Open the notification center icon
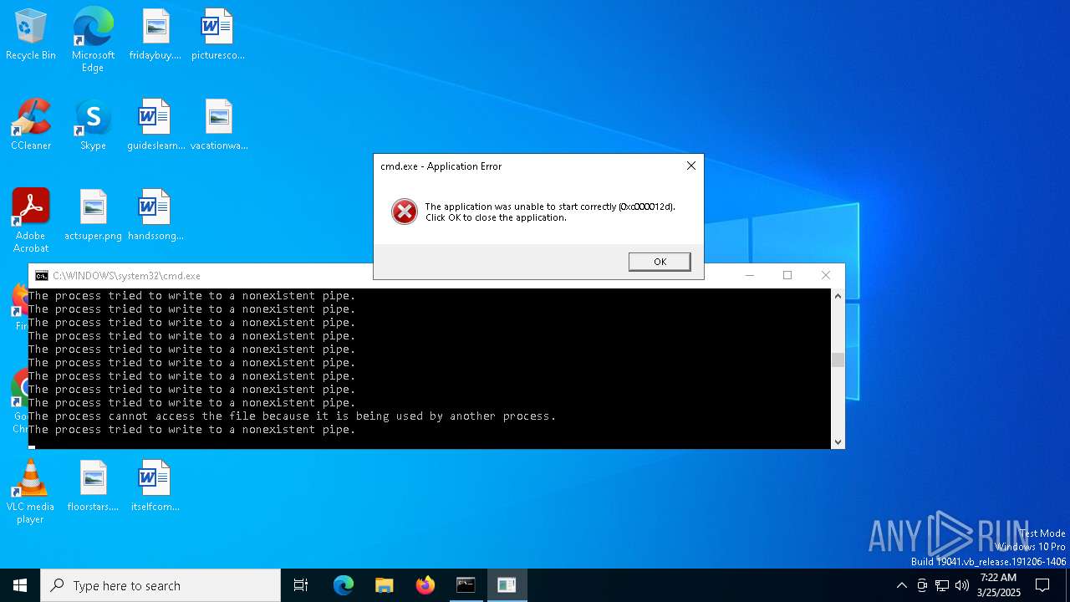This screenshot has height=602, width=1070. 1042,585
